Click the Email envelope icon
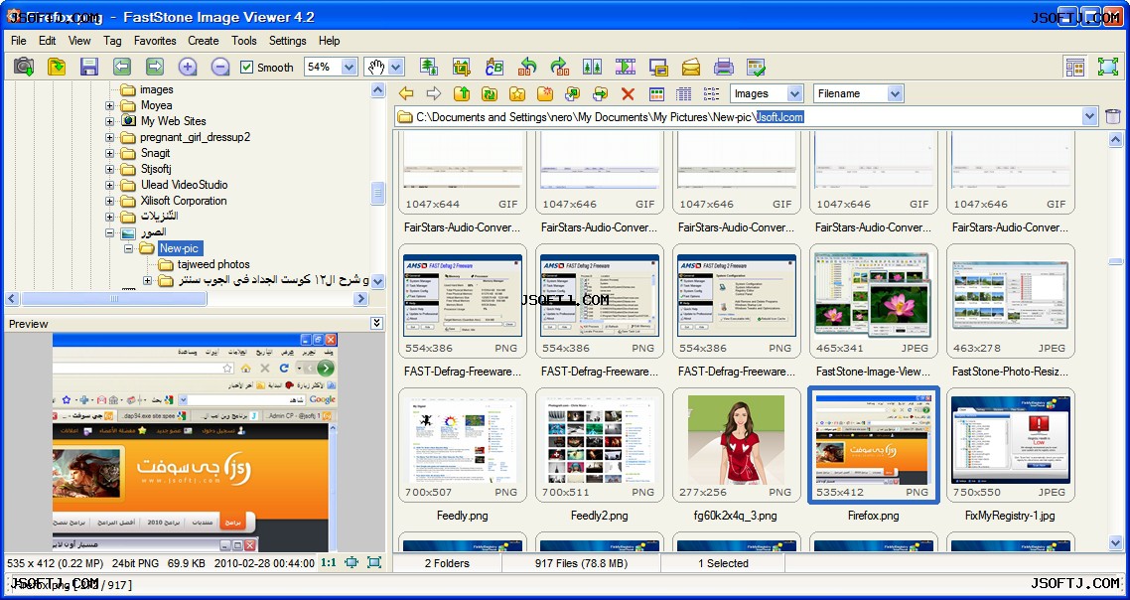Image resolution: width=1130 pixels, height=600 pixels. 691,68
